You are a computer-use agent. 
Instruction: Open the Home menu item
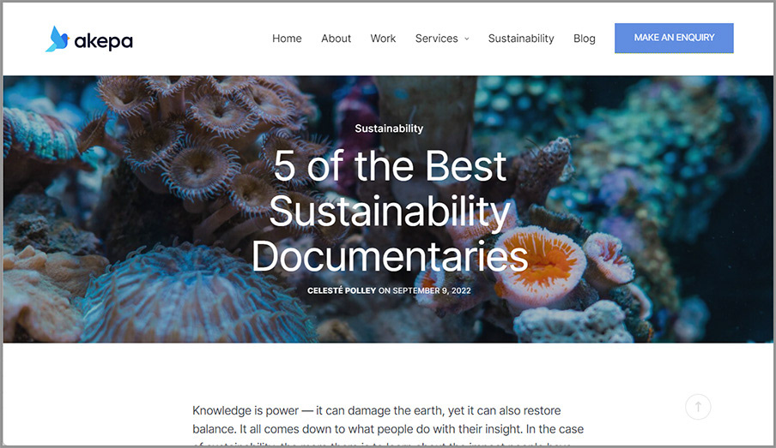287,39
